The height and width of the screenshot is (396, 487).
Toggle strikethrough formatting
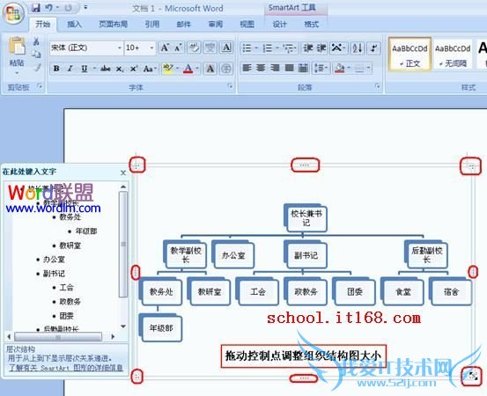(106, 69)
